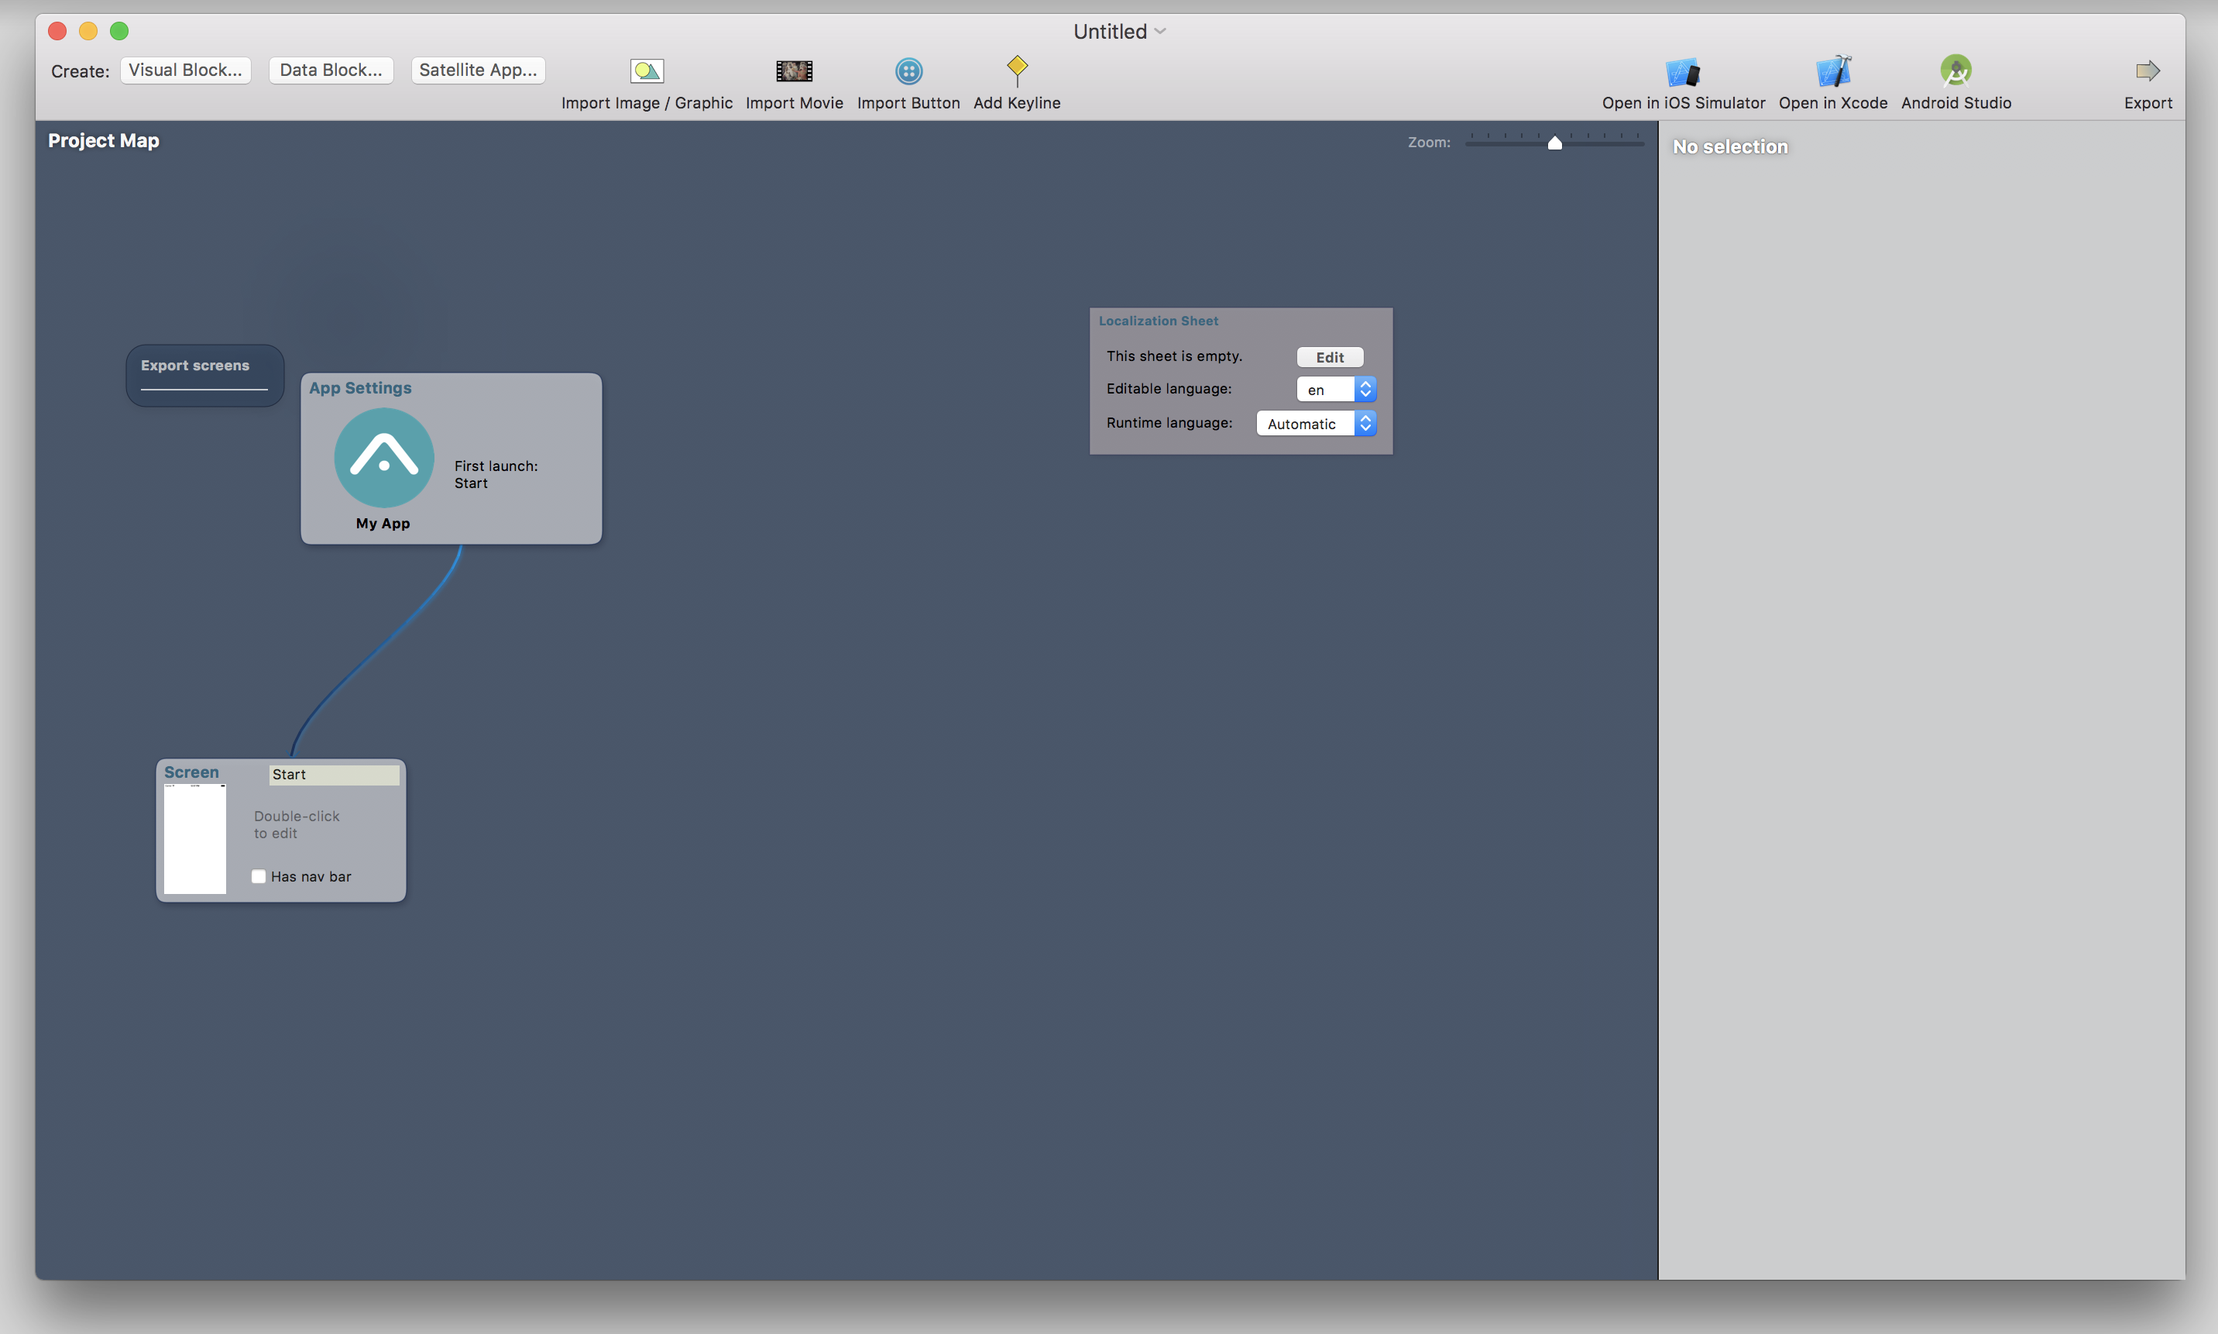Viewport: 2218px width, 1334px height.
Task: Click the Open in Xcode icon
Action: click(x=1833, y=68)
